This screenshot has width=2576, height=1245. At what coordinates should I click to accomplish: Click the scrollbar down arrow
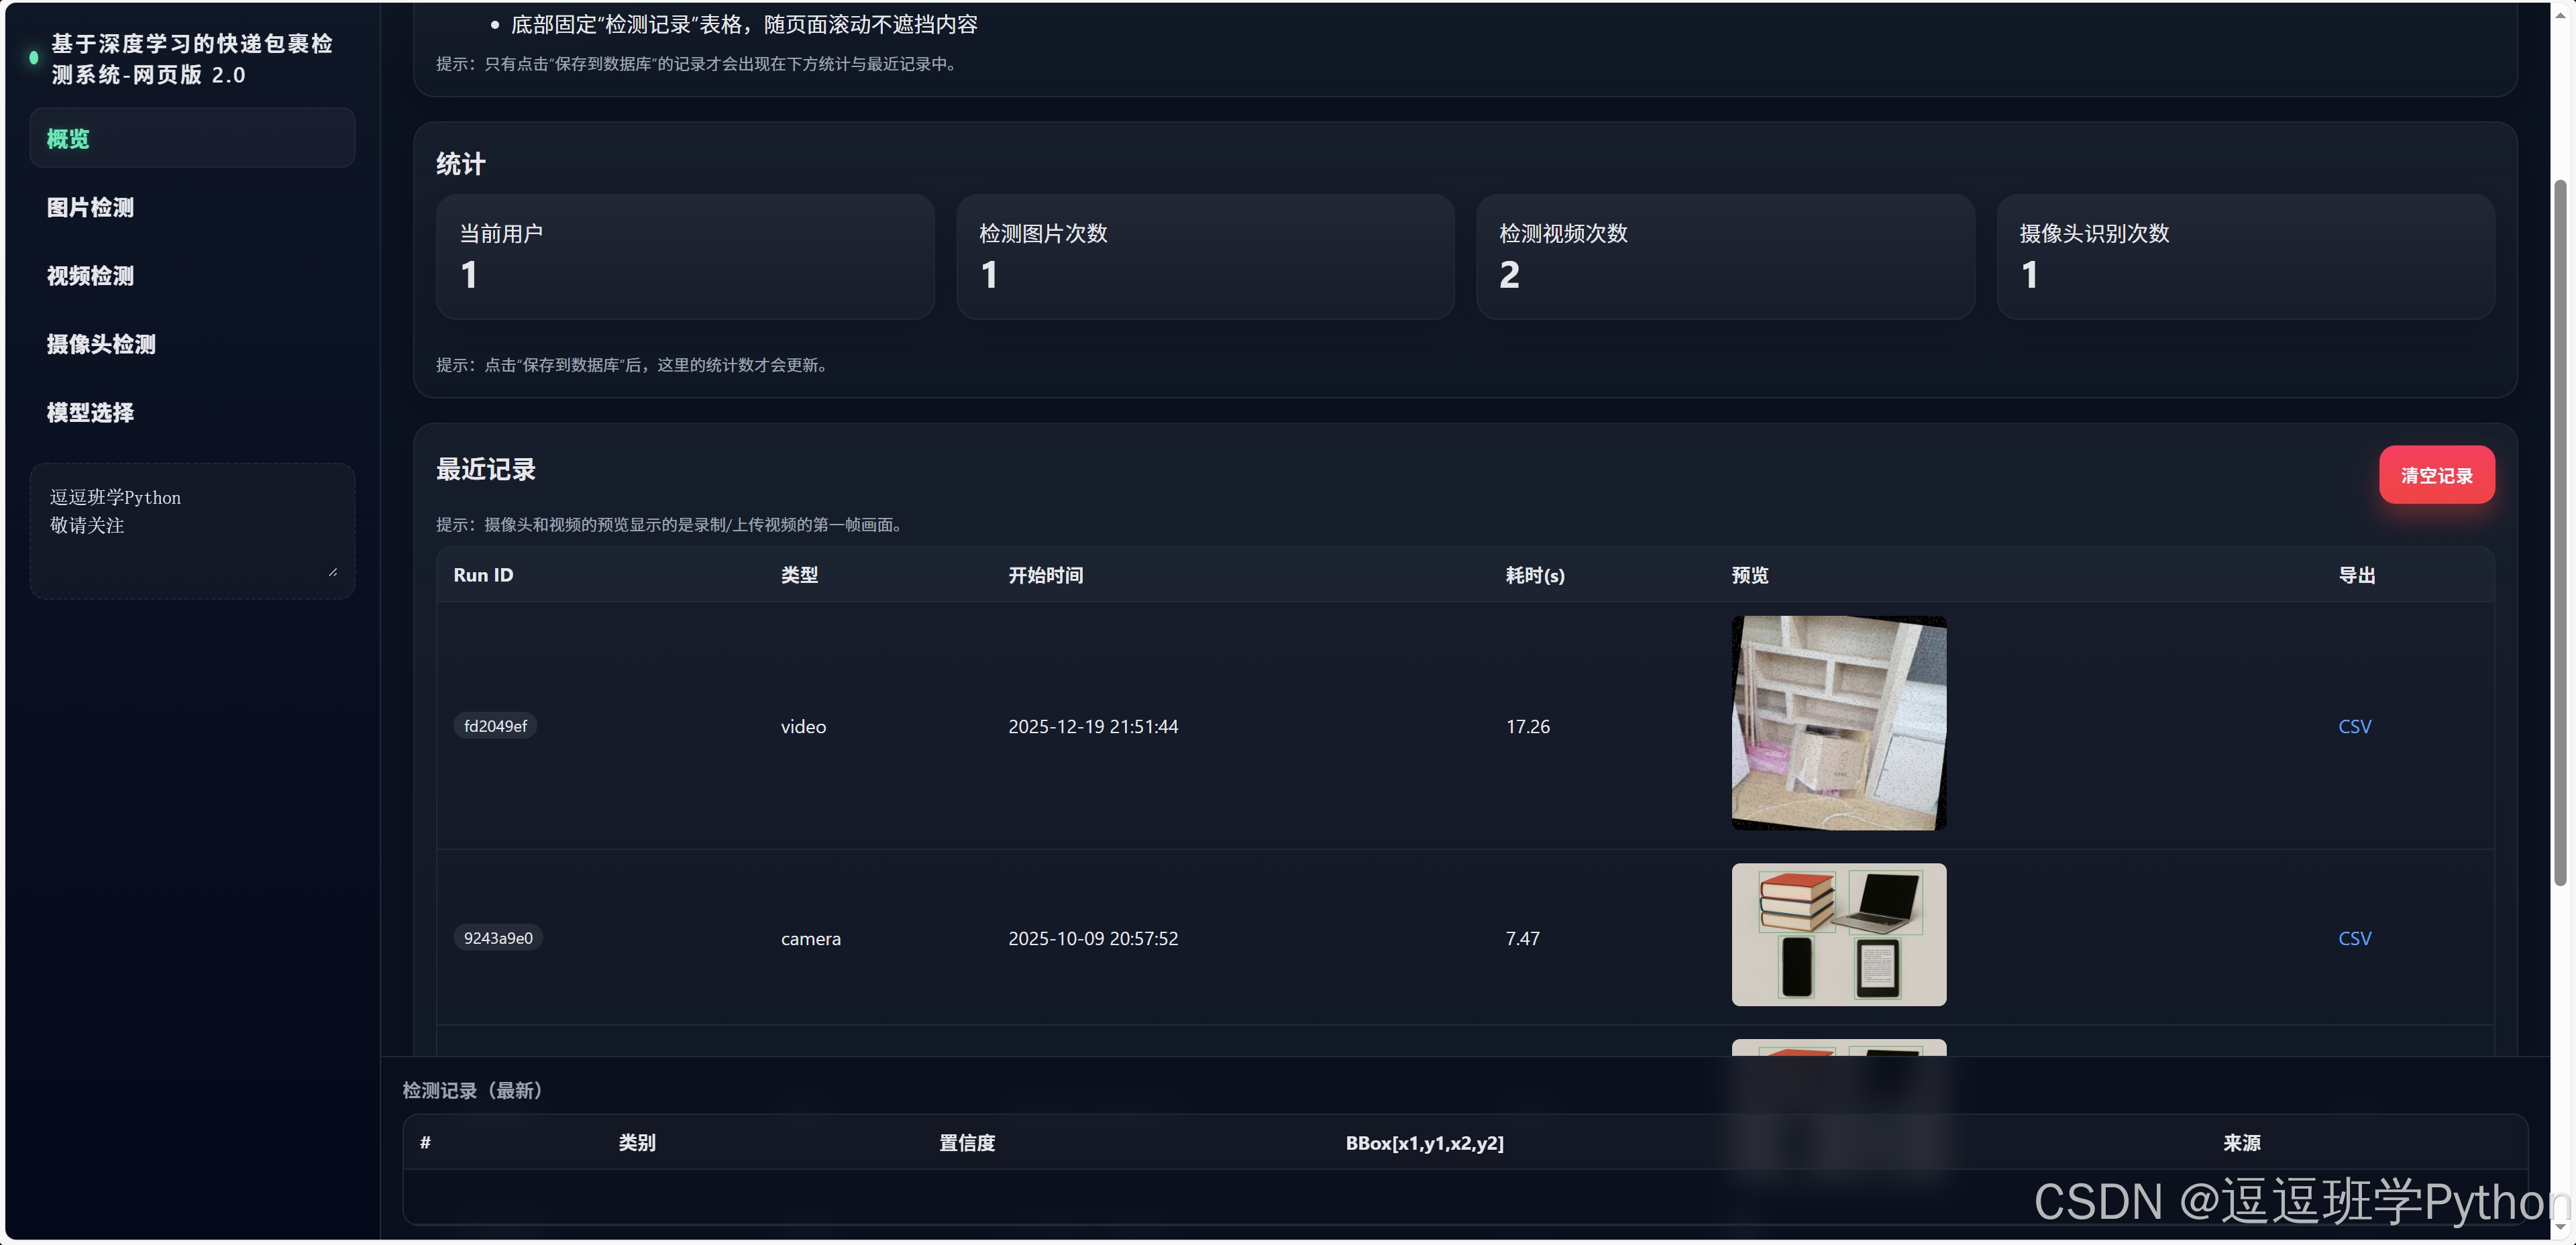(2560, 1227)
